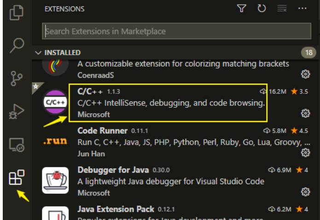Click C/C++ version 1.1.3
Screen dimensions: 320x220
[113, 92]
